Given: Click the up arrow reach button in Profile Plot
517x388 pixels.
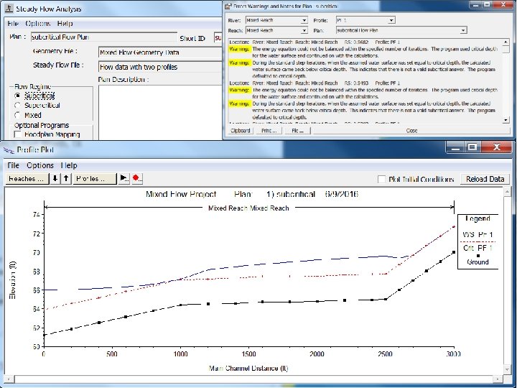Looking at the screenshot, I should pyautogui.click(x=66, y=178).
